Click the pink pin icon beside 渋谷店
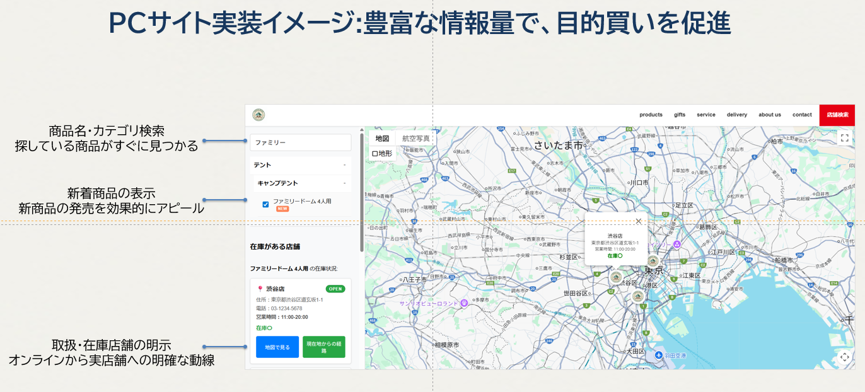This screenshot has height=392, width=865. (x=260, y=289)
